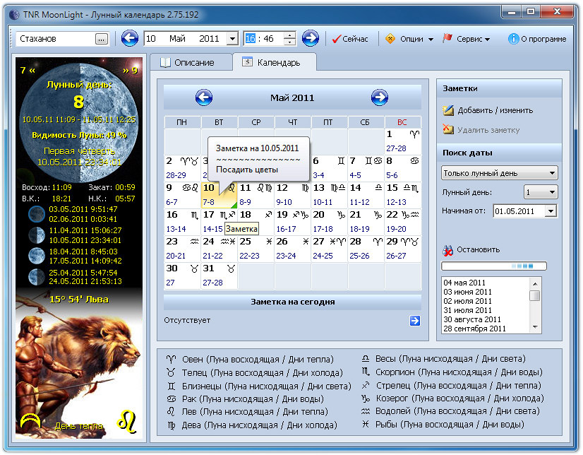Select May 26 in calendar

[x=292, y=249]
